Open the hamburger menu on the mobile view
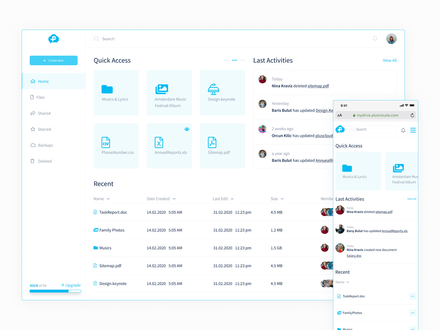Screen dimensions: 440x330 413,130
